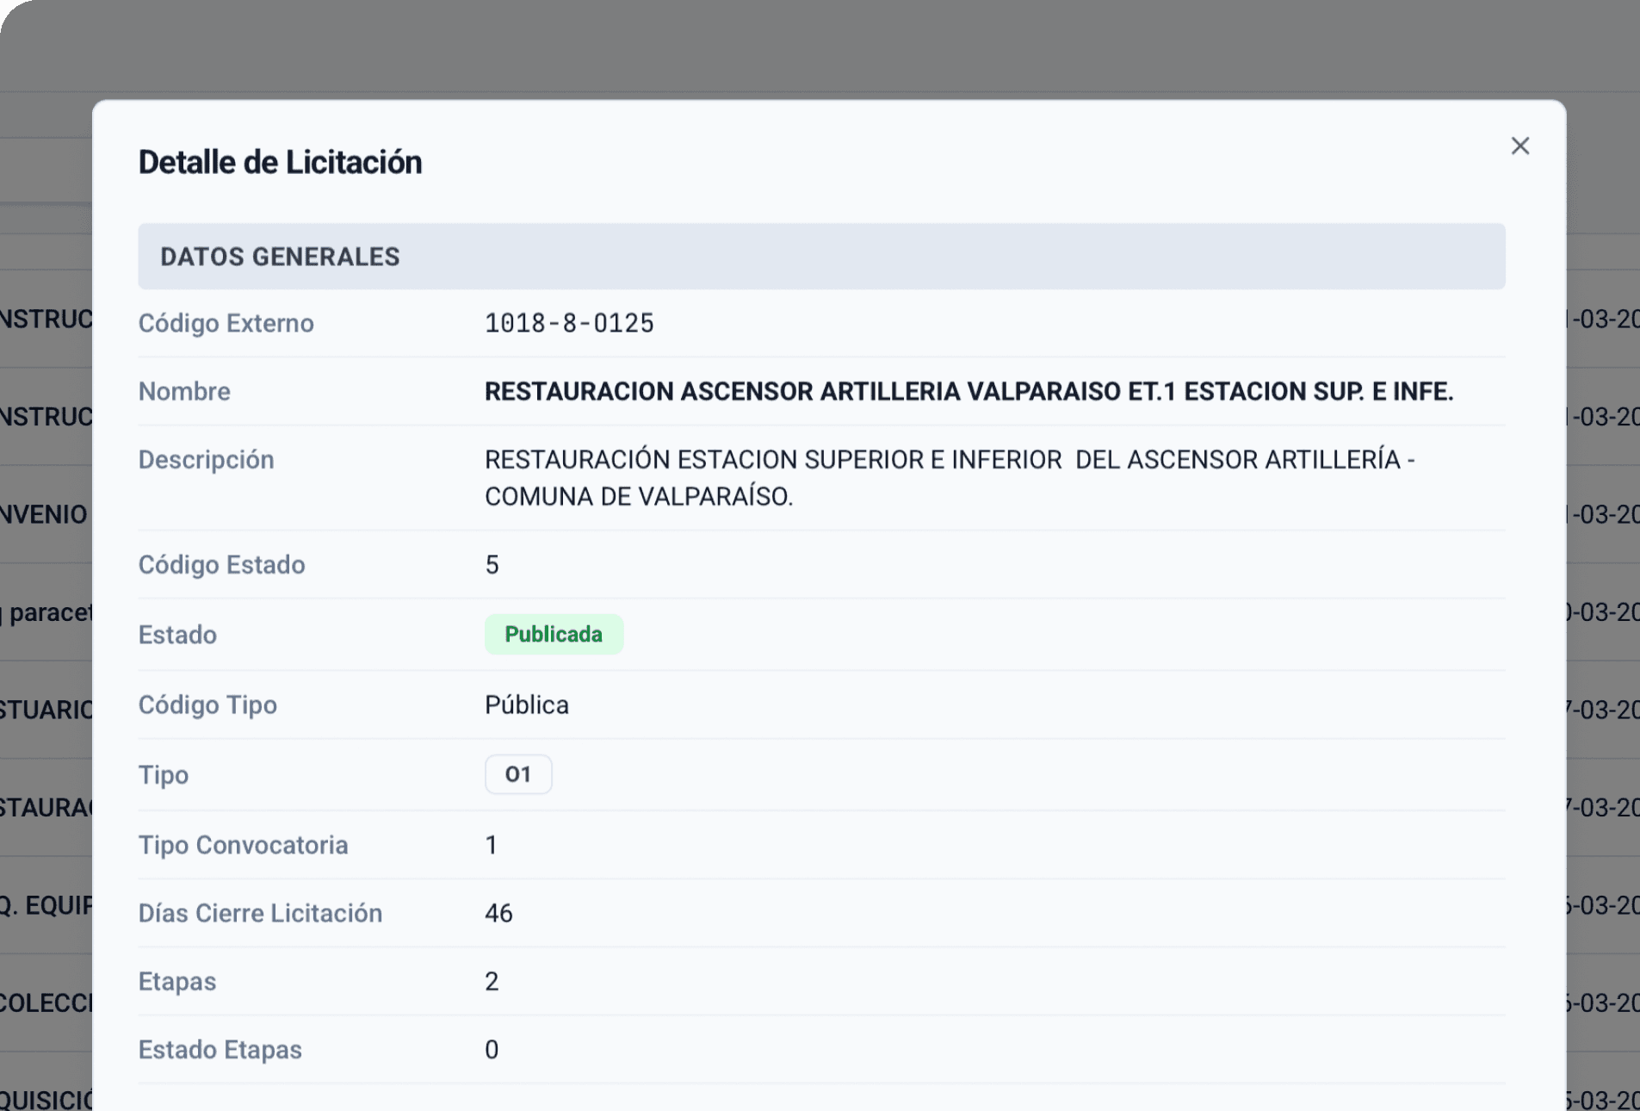The height and width of the screenshot is (1111, 1640).
Task: Click the background row starting with COLECC
Action: click(x=45, y=1002)
